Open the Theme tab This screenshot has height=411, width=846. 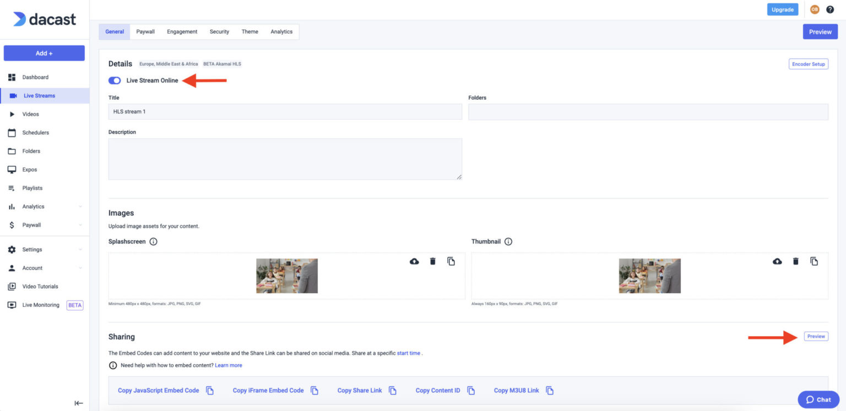(x=250, y=31)
